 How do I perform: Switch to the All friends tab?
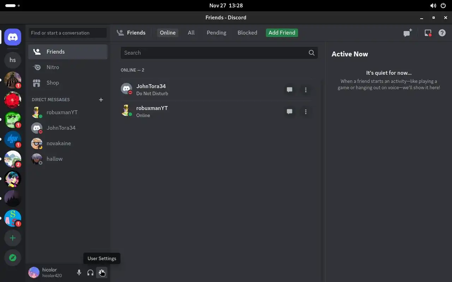(191, 33)
